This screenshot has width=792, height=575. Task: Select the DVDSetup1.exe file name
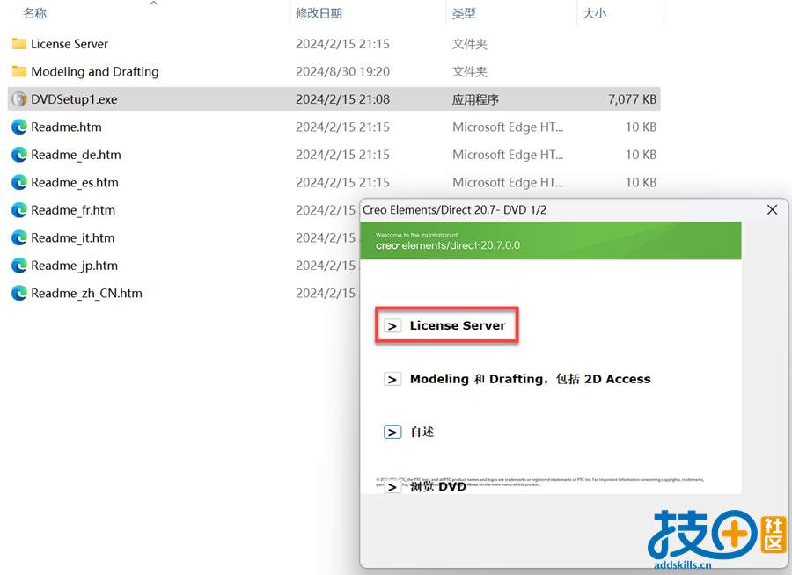[74, 99]
